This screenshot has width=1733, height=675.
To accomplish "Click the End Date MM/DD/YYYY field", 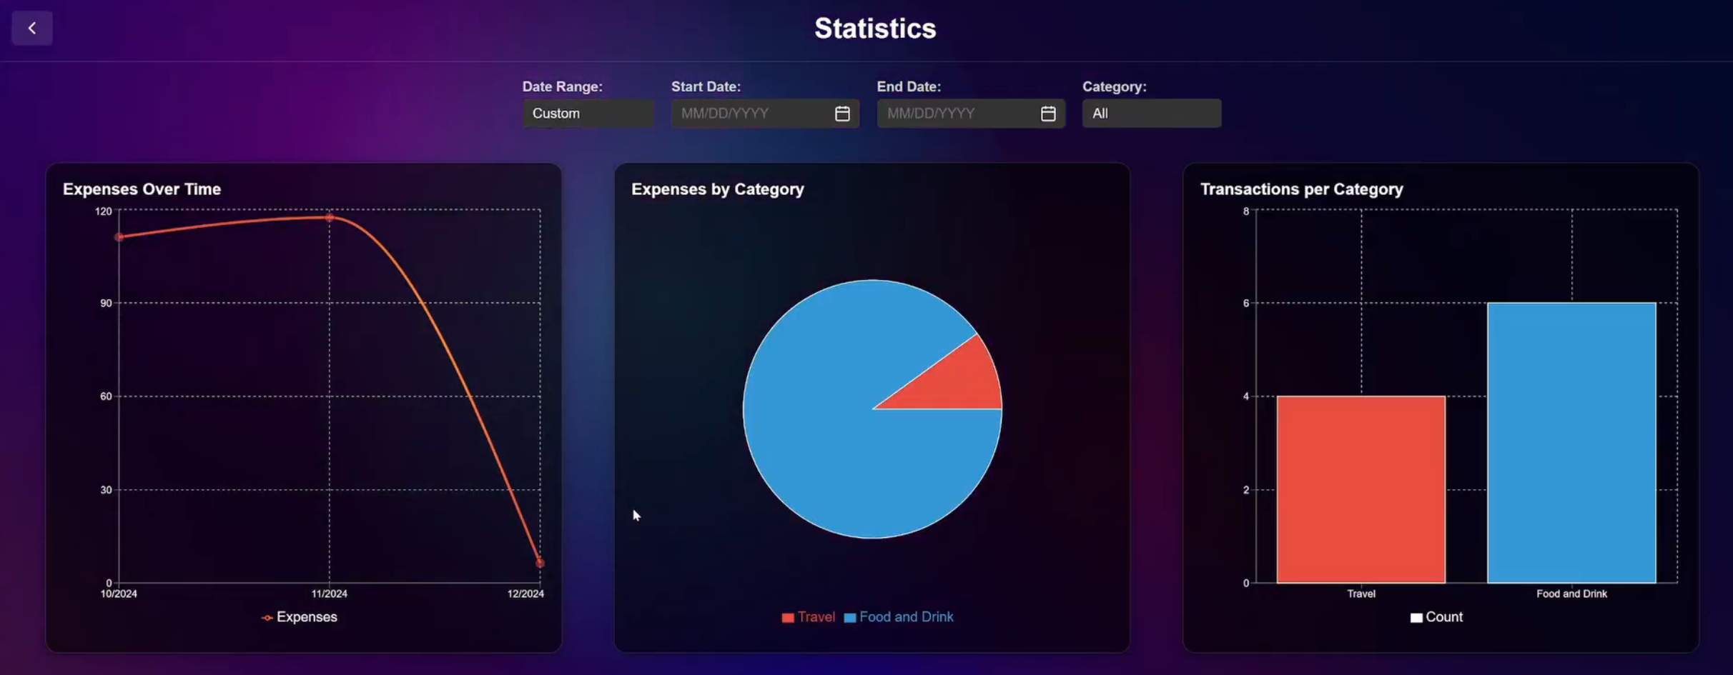I will coord(957,114).
